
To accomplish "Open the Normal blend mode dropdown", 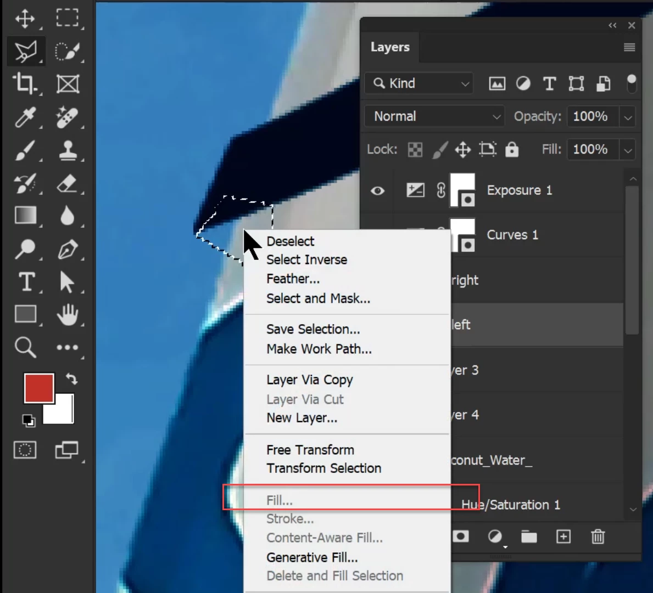I will 434,116.
